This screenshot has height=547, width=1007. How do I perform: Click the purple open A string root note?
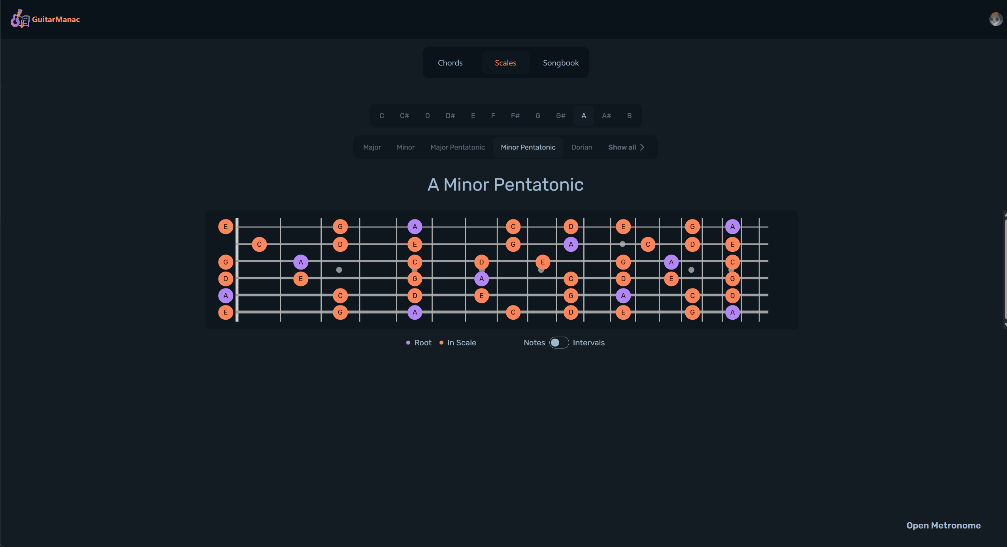226,296
